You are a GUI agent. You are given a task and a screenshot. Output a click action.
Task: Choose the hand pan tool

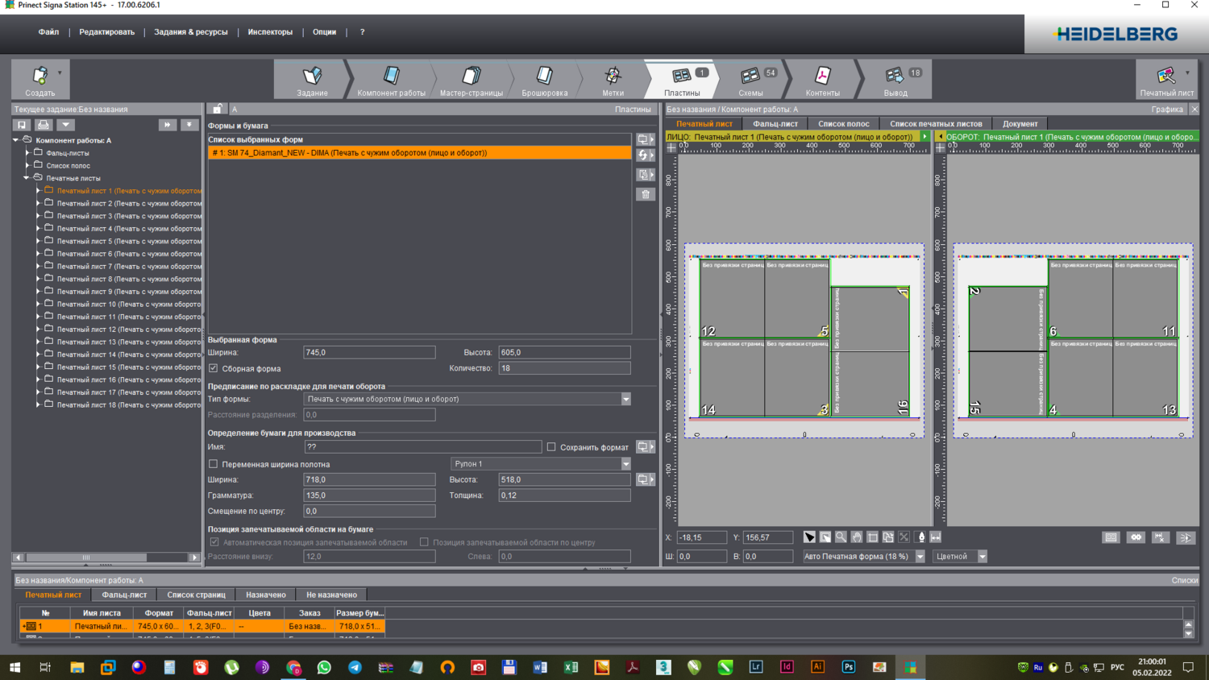click(857, 537)
